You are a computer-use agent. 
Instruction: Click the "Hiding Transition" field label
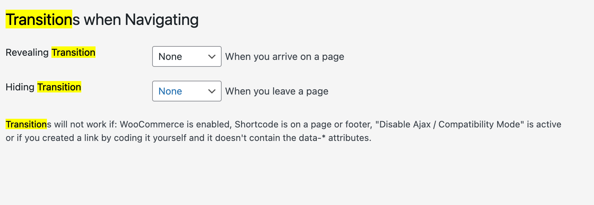pos(43,87)
